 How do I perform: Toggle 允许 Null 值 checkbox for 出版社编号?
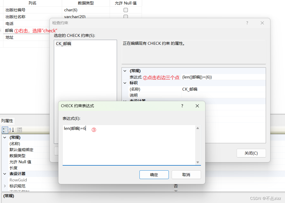125,10
